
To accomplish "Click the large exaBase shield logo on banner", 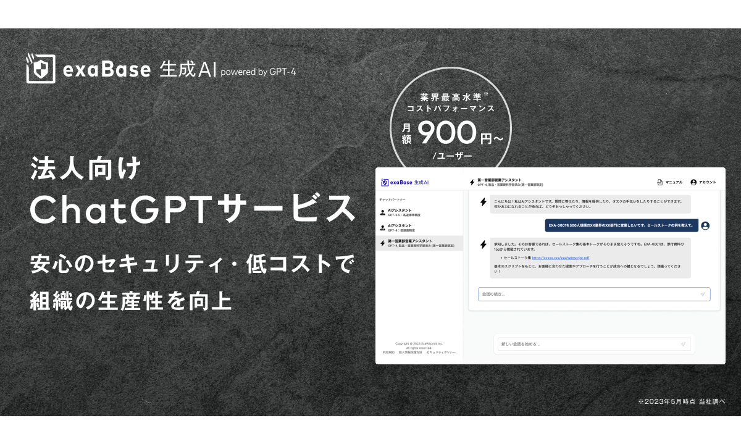I will coord(41,69).
